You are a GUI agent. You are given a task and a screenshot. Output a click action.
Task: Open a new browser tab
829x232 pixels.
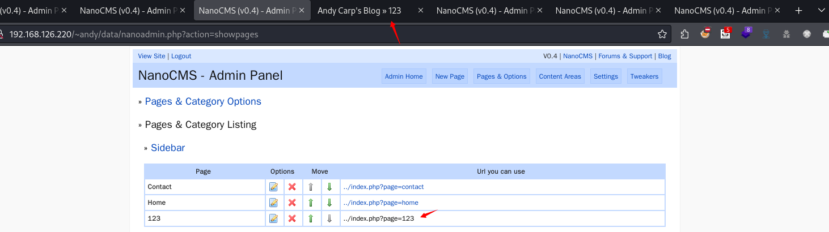798,10
